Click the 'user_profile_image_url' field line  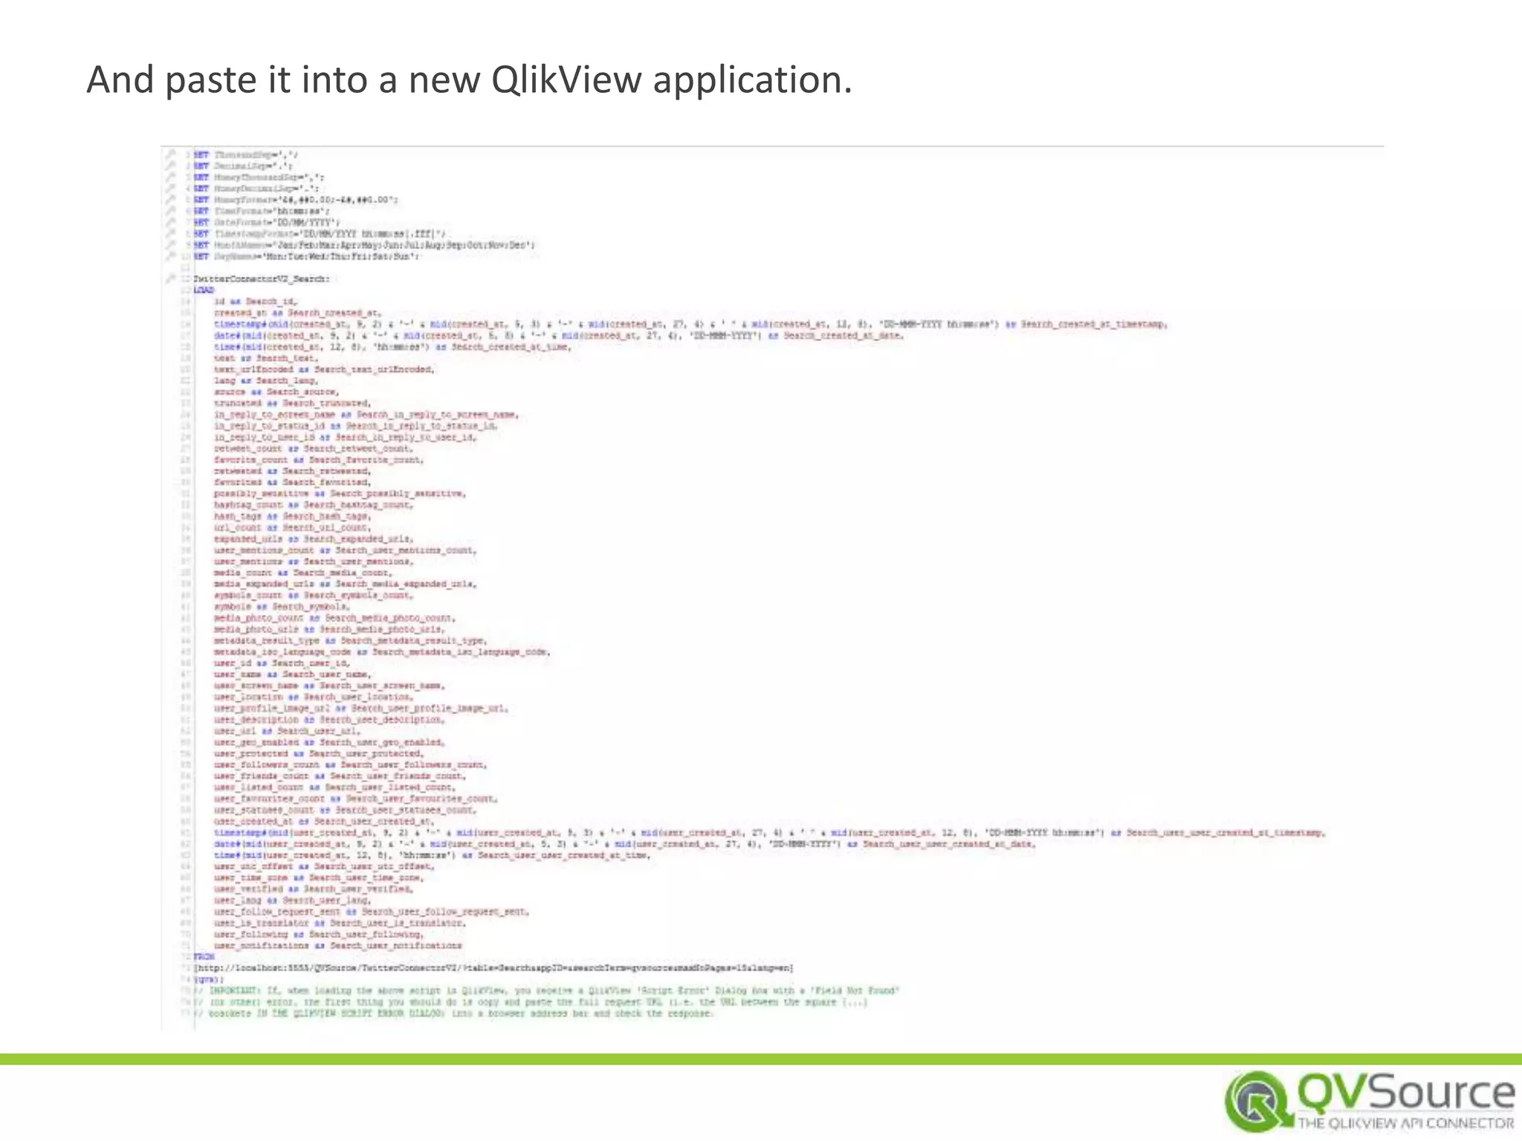[361, 709]
